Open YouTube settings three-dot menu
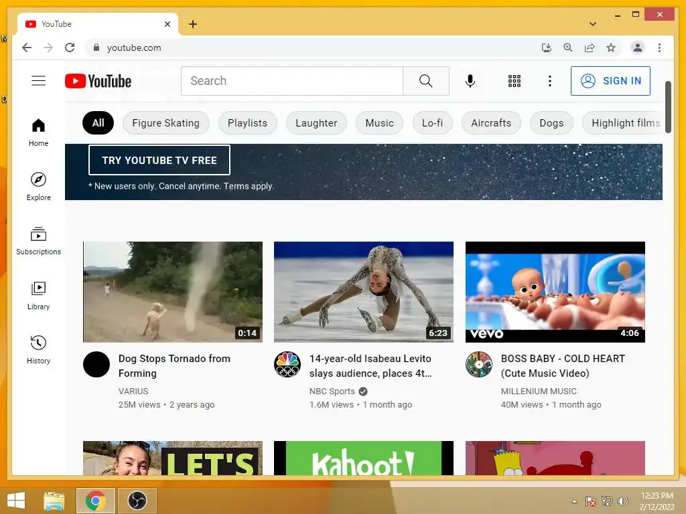The width and height of the screenshot is (686, 514). [x=550, y=81]
